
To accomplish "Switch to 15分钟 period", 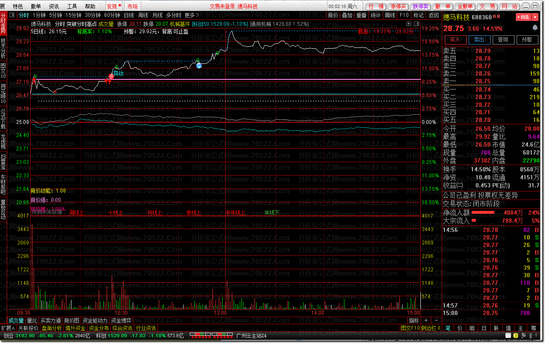I will 73,15.
